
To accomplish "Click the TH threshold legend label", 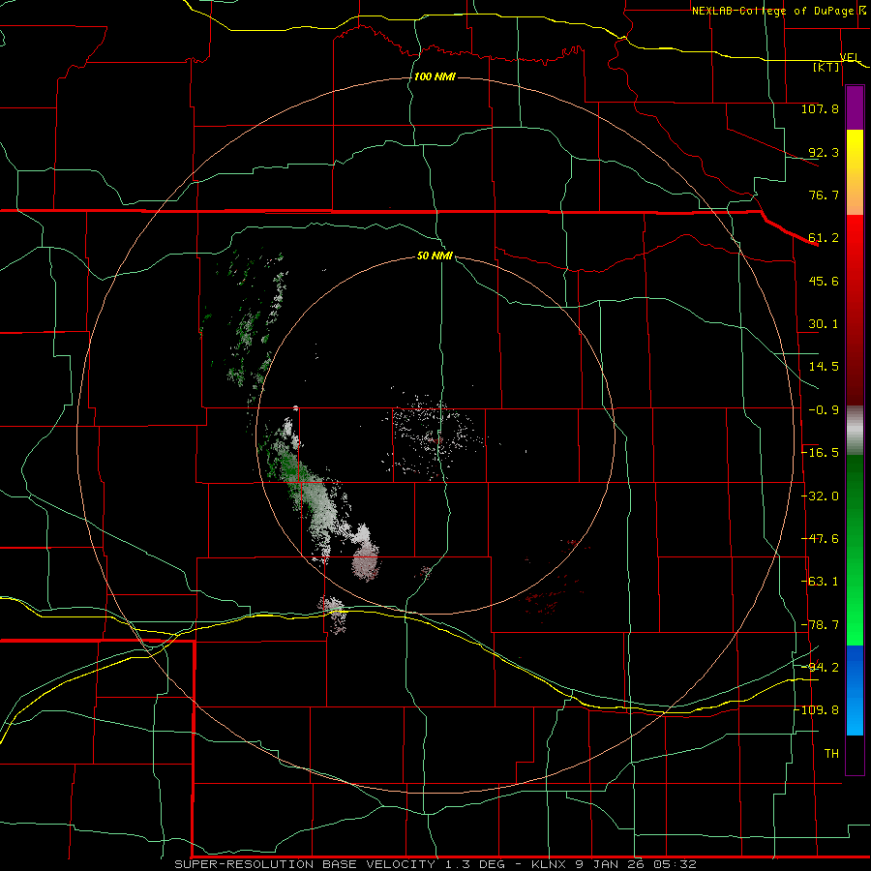I will [831, 754].
